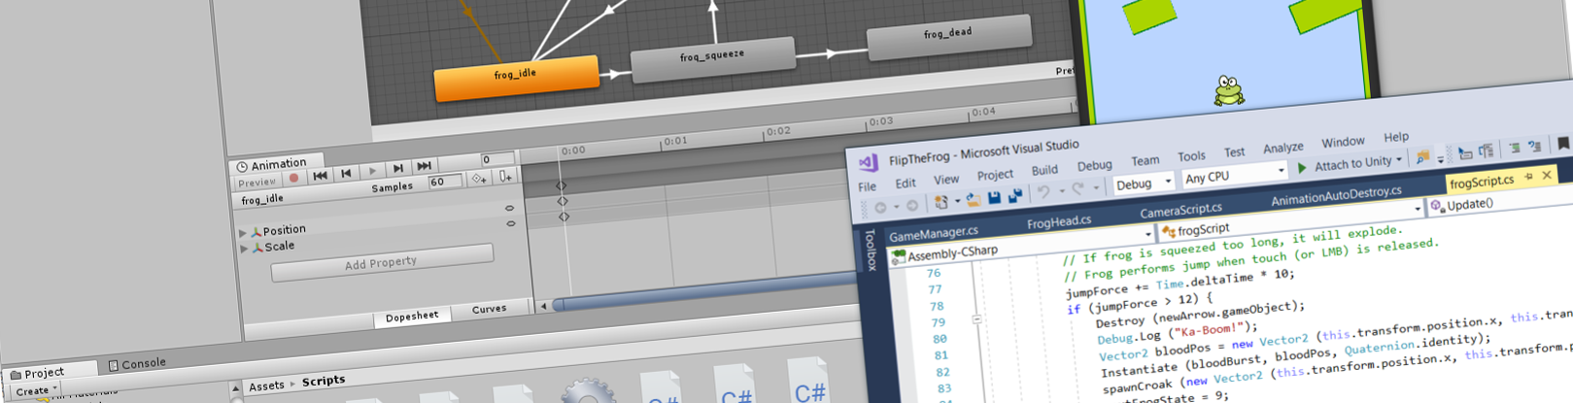Open the Create dropdown in Project panel
This screenshot has width=1573, height=403.
click(34, 391)
